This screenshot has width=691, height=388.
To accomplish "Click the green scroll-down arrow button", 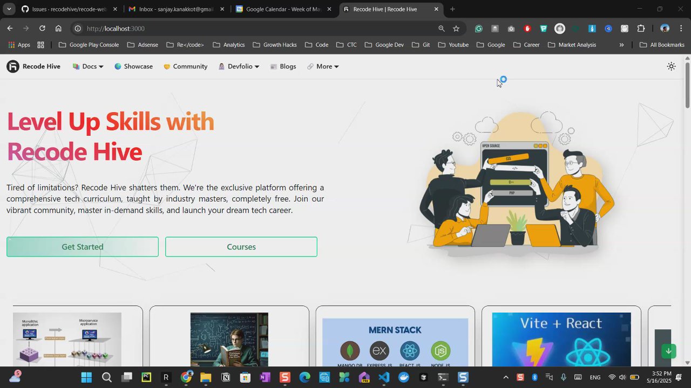I will coord(668,351).
